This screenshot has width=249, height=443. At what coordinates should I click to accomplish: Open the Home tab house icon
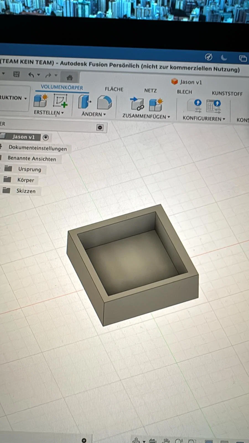(69, 78)
